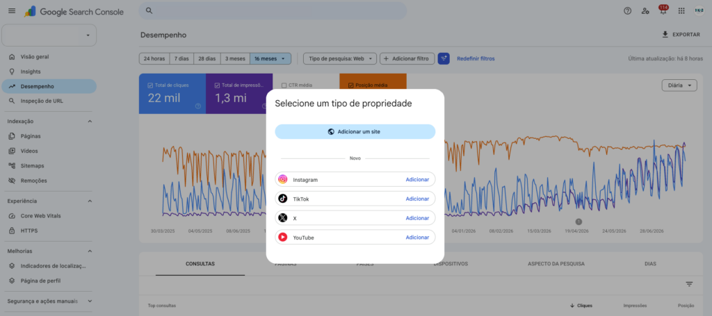Click Adicionar um site button
The height and width of the screenshot is (316, 712).
[x=355, y=131]
